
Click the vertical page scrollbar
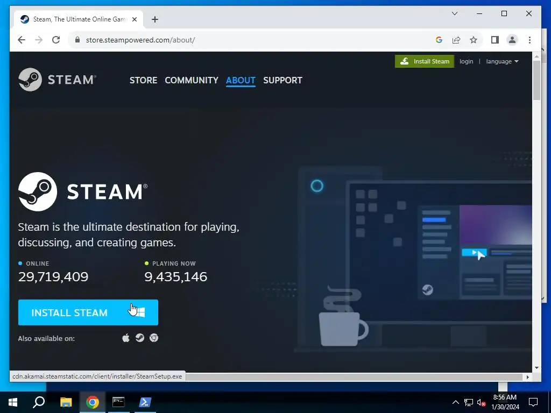click(536, 80)
